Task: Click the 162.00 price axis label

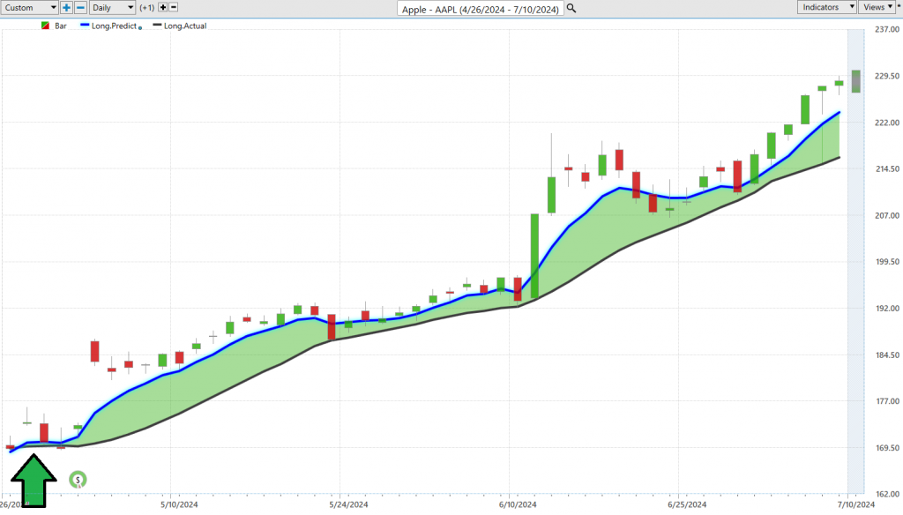Action: click(x=887, y=494)
